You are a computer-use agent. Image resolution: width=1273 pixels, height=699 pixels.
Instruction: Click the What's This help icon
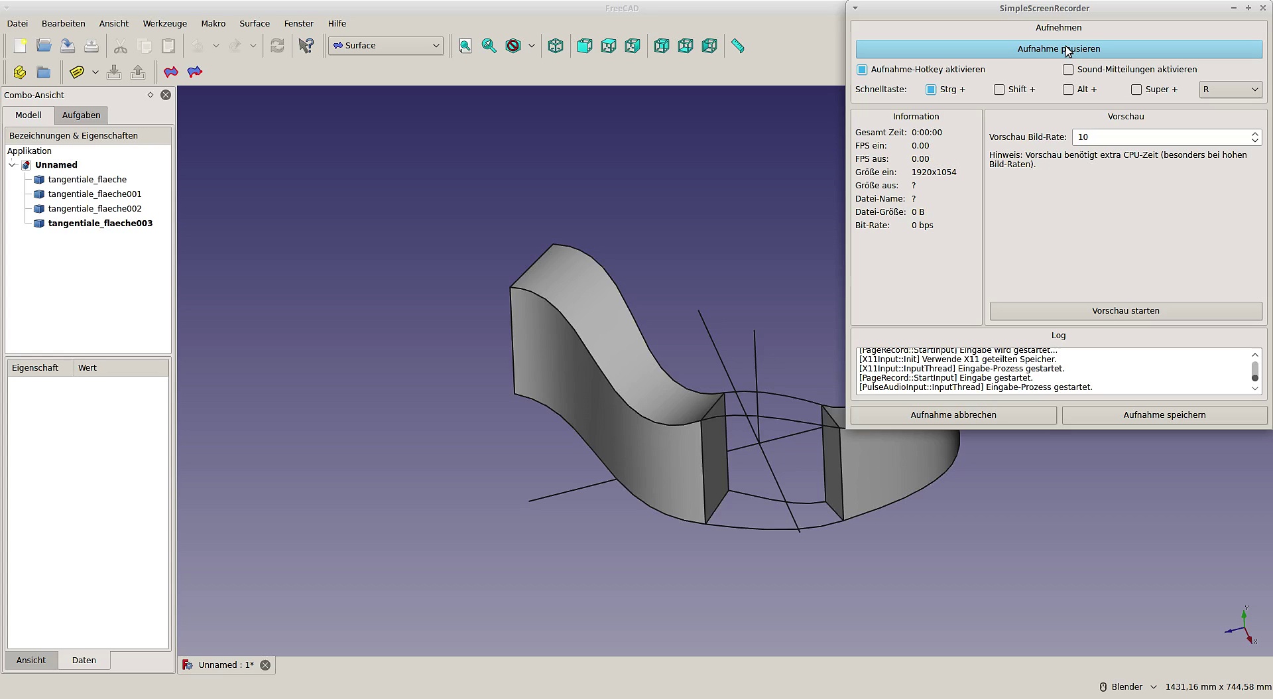pyautogui.click(x=306, y=46)
